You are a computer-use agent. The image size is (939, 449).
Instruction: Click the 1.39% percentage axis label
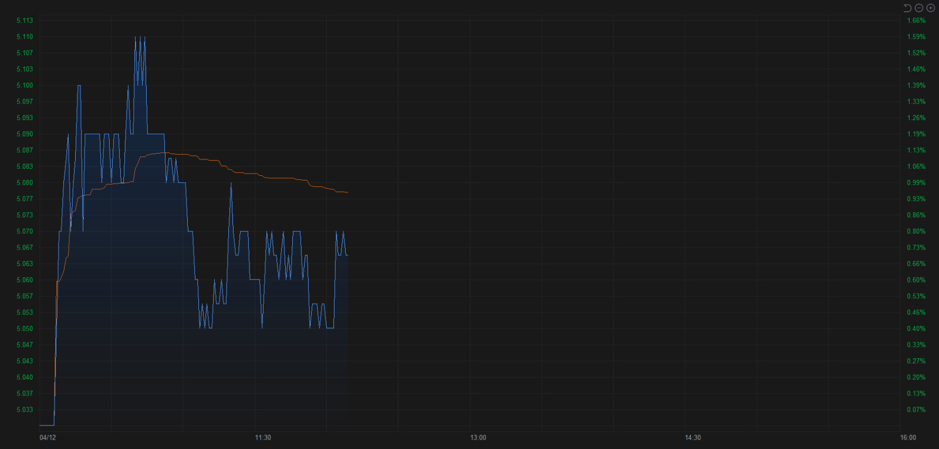(x=916, y=86)
